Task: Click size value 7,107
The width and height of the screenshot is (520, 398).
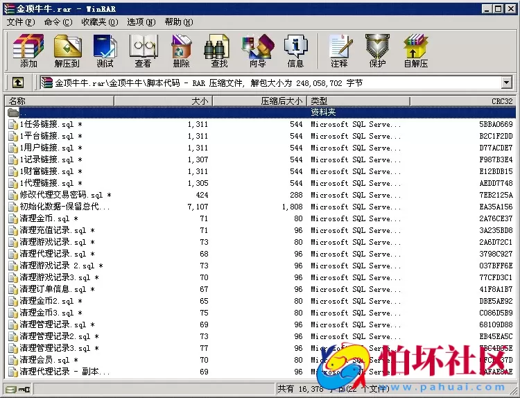Action: 198,207
